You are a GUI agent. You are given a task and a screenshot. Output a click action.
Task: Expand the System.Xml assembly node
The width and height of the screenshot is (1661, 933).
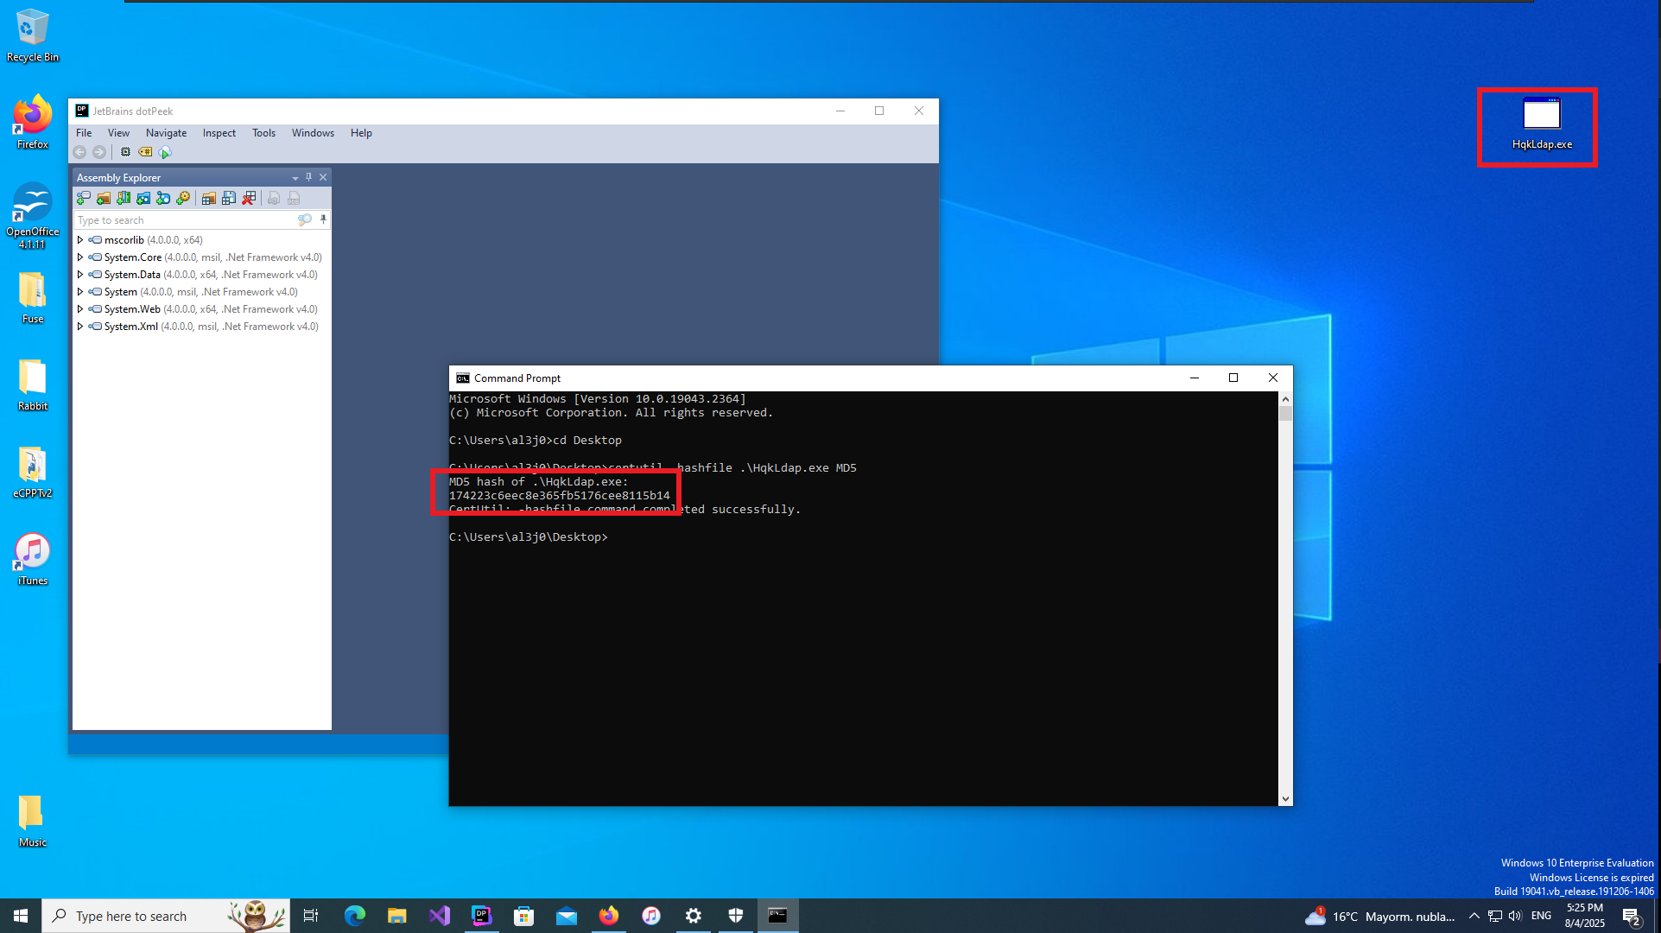[x=80, y=327]
